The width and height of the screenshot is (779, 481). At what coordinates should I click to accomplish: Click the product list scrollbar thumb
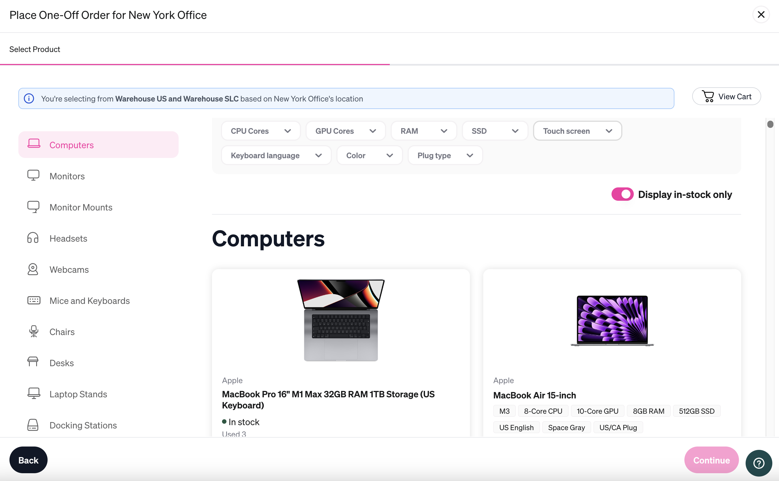point(770,124)
